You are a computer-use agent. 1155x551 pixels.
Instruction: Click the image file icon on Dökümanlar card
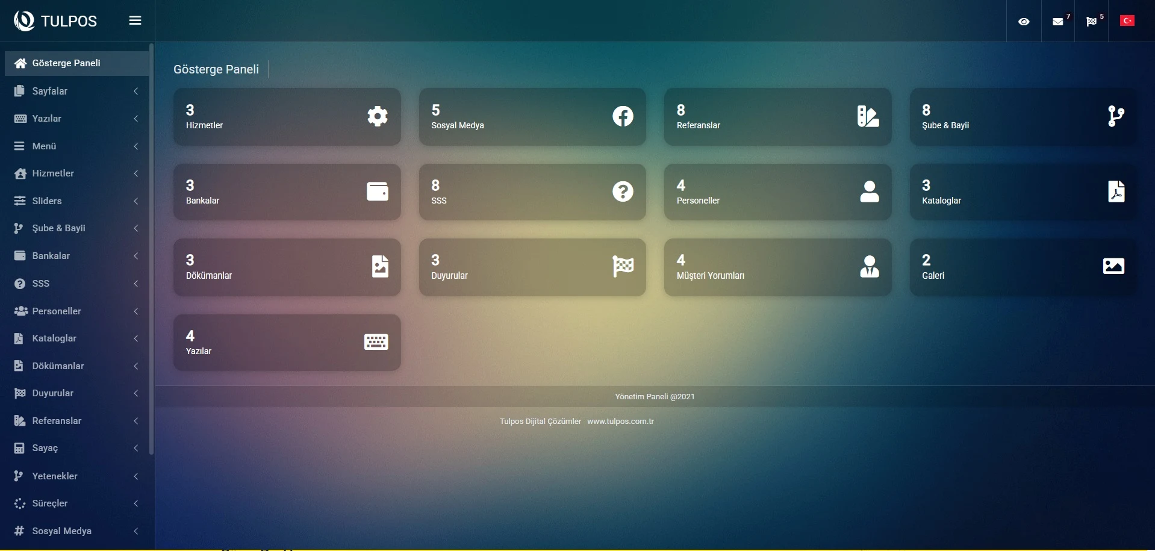pyautogui.click(x=380, y=266)
